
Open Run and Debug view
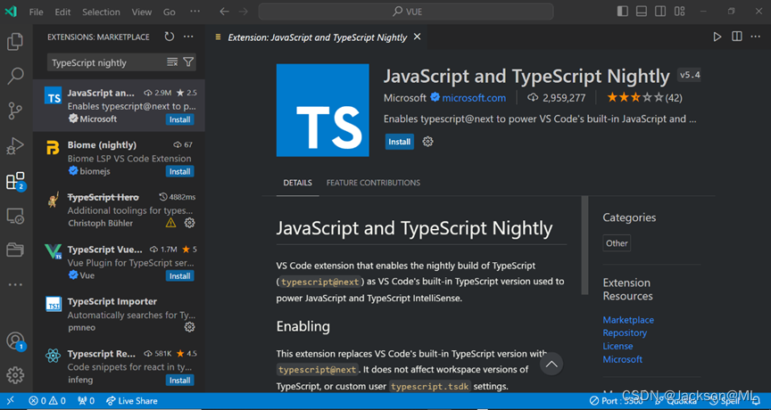tap(15, 146)
